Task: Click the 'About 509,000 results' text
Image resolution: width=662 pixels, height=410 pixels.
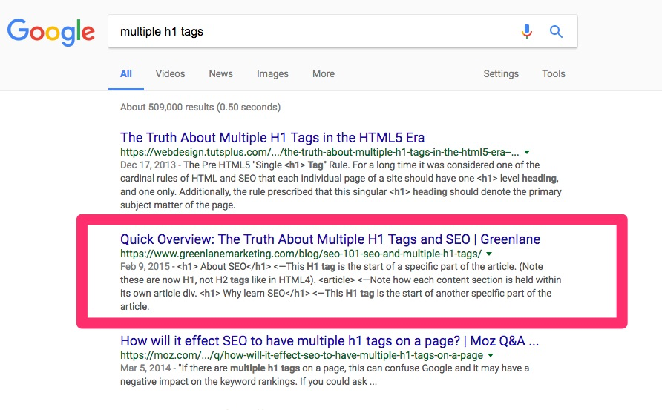Action: pyautogui.click(x=200, y=108)
